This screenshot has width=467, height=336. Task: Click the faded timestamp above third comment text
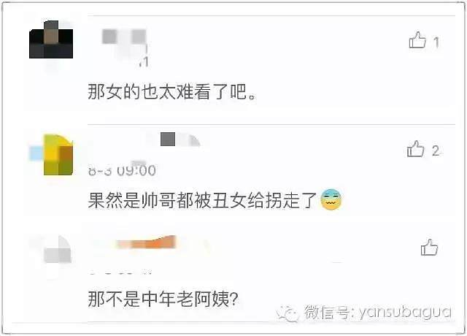coord(120,272)
